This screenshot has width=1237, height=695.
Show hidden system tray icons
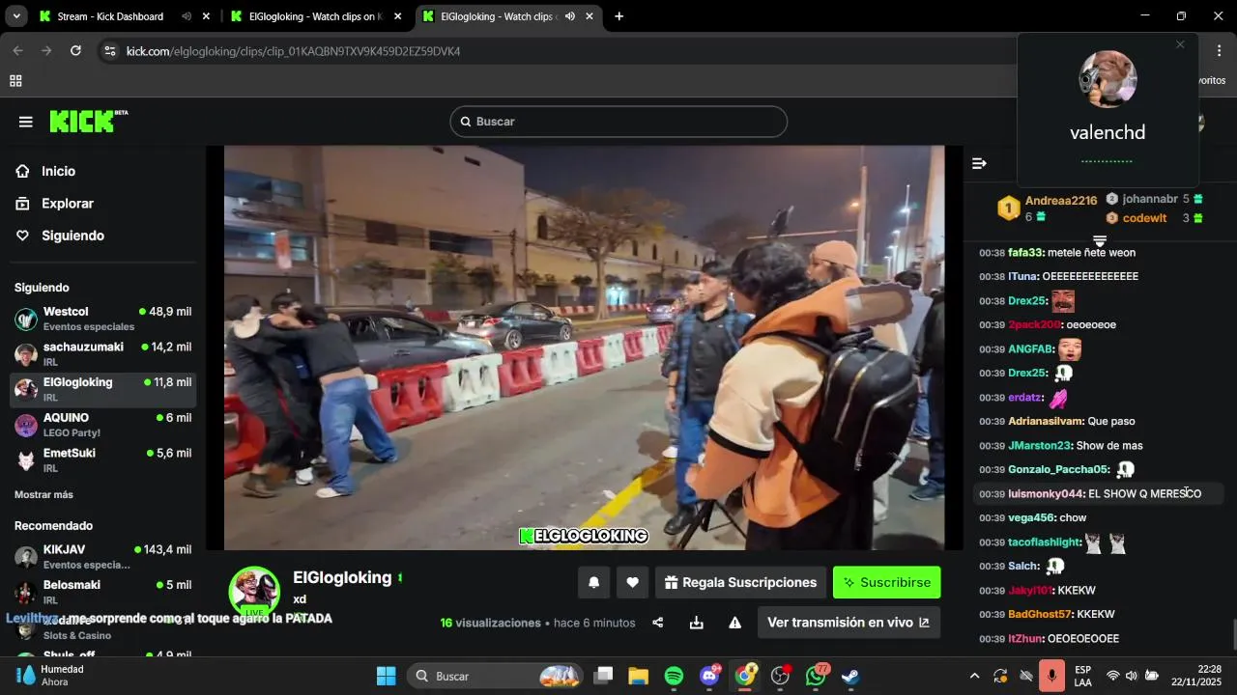(x=974, y=676)
